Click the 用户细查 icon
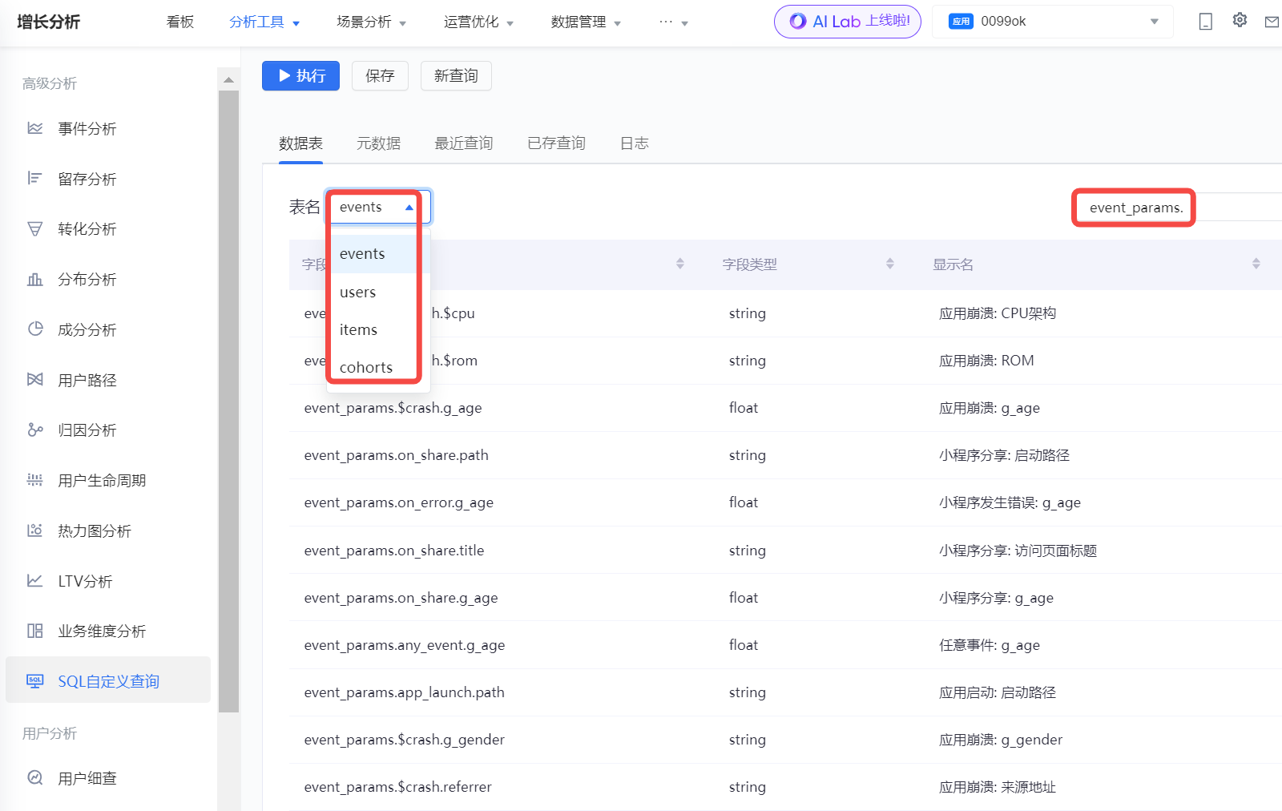This screenshot has width=1282, height=811. [34, 777]
